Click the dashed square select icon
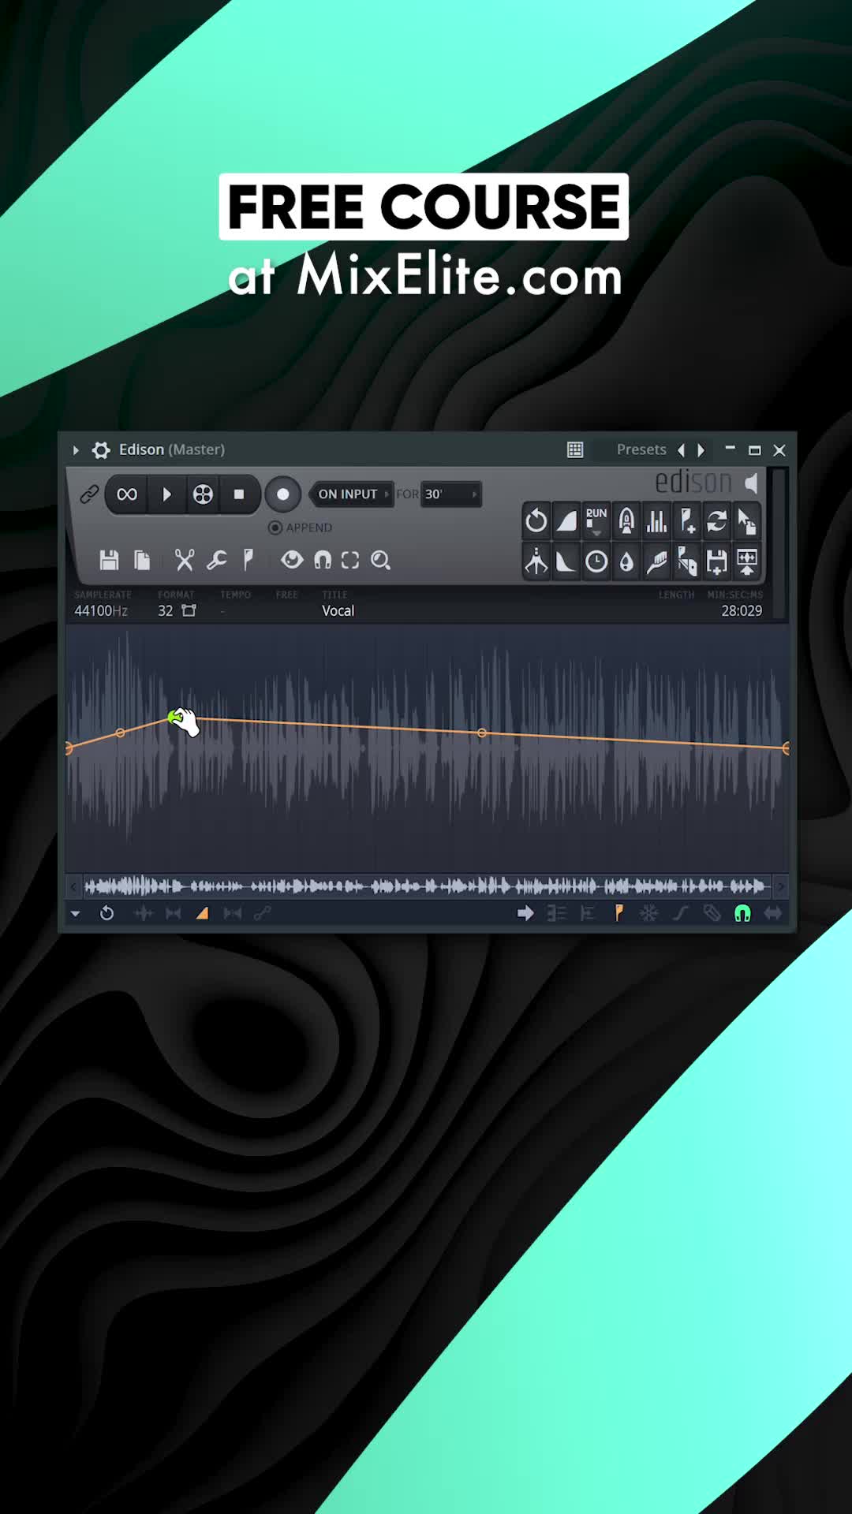This screenshot has width=852, height=1514. coord(350,560)
